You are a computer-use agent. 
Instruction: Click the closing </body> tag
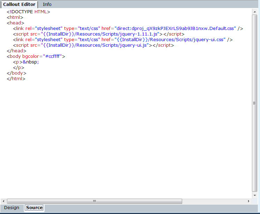(x=16, y=73)
